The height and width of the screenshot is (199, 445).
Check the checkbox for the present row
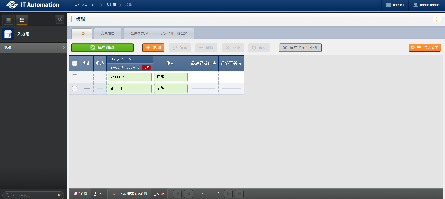pyautogui.click(x=75, y=77)
